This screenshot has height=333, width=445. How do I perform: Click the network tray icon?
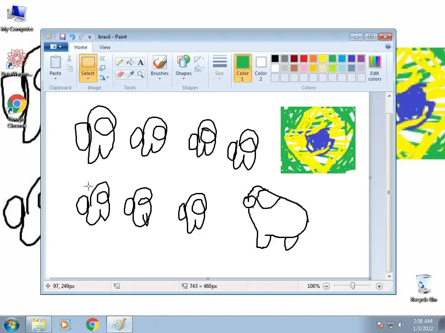point(391,325)
